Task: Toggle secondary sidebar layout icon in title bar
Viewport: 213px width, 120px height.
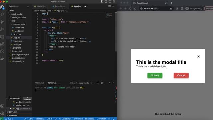Action: pyautogui.click(x=110, y=1)
